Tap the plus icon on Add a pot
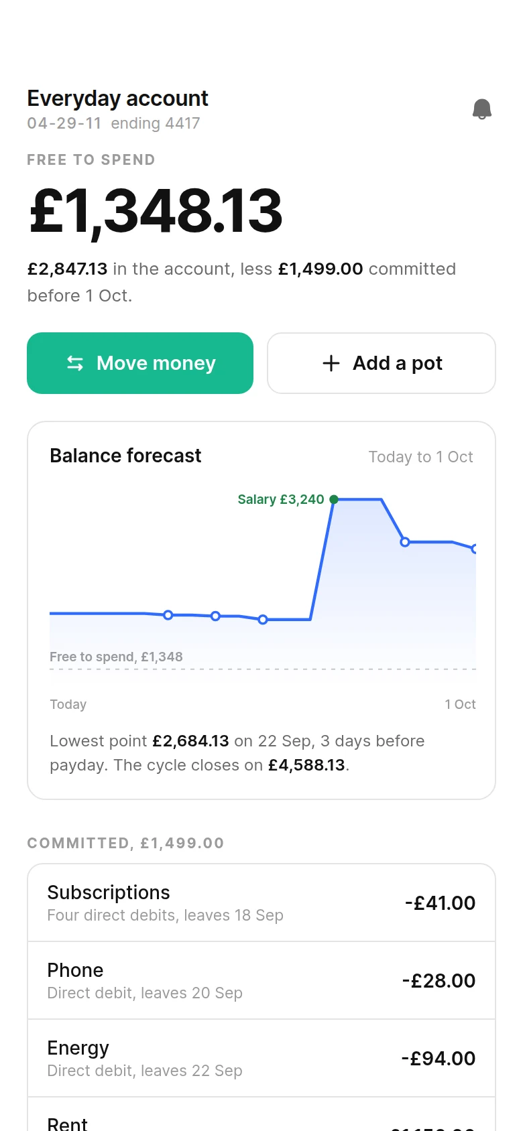The image size is (523, 1131). [331, 363]
